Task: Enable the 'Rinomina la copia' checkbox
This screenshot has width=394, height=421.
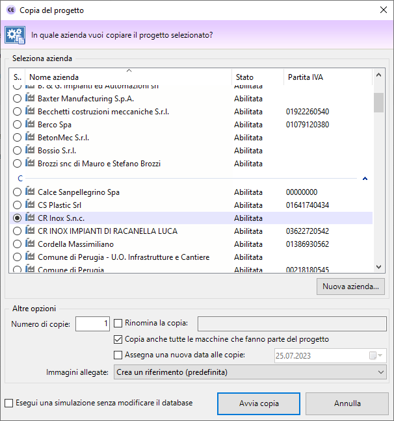Action: point(118,323)
